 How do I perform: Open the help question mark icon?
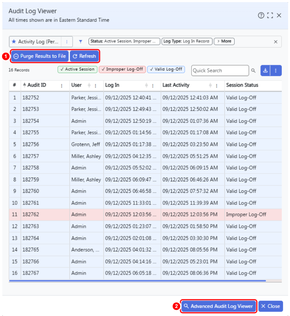tap(261, 15)
